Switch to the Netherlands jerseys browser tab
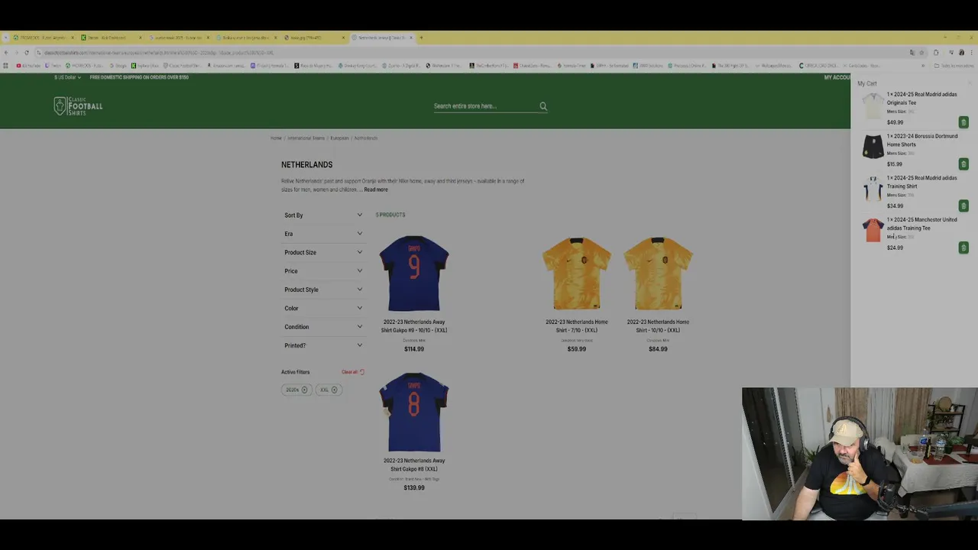Screen dimensions: 978x550 381,37
